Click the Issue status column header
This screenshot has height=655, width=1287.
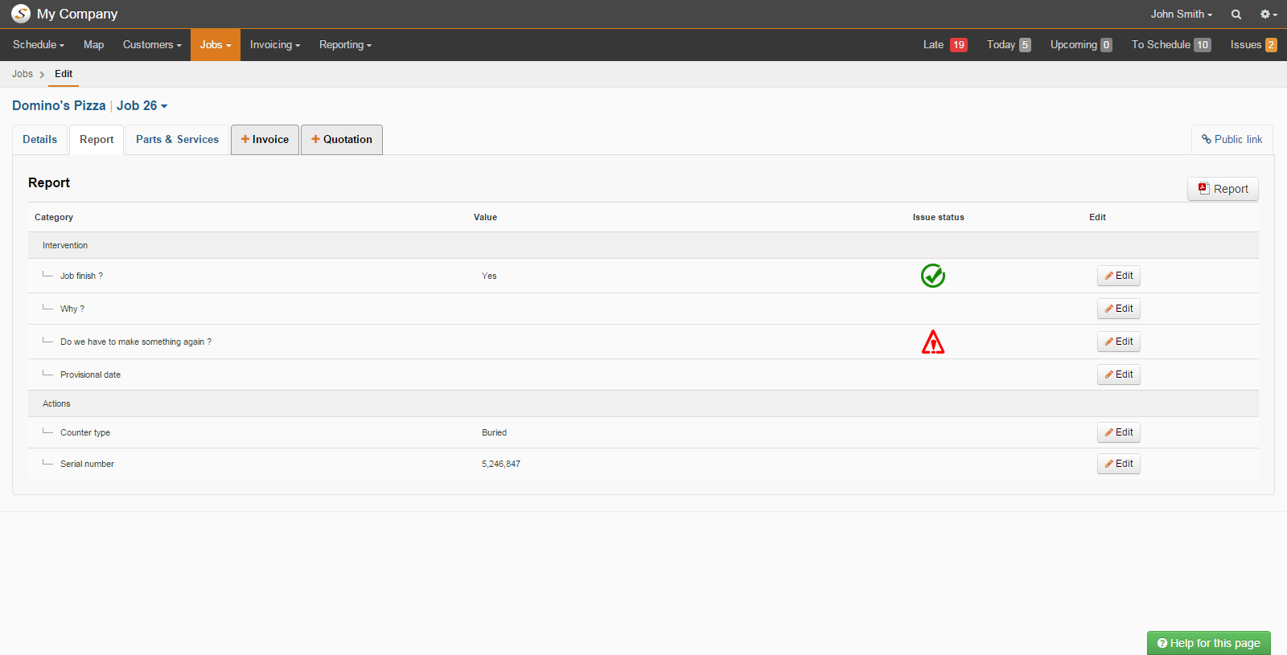click(x=938, y=217)
